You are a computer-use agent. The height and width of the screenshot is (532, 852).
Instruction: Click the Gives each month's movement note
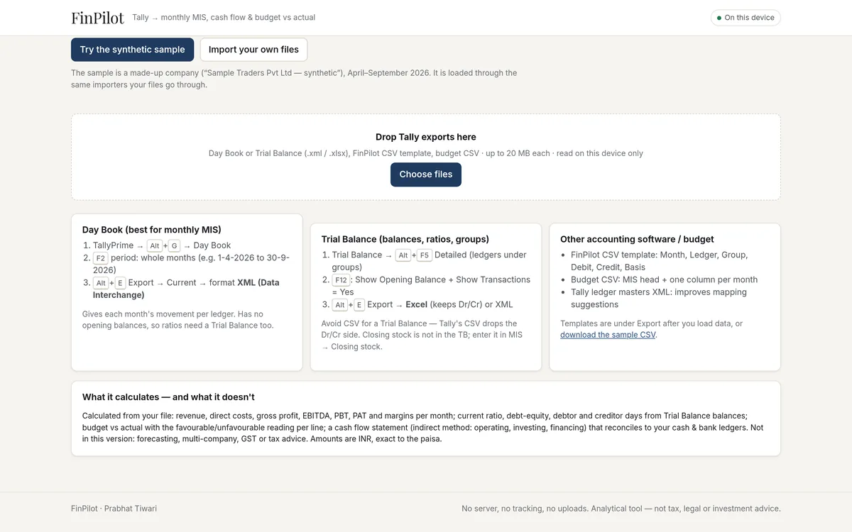(177, 319)
